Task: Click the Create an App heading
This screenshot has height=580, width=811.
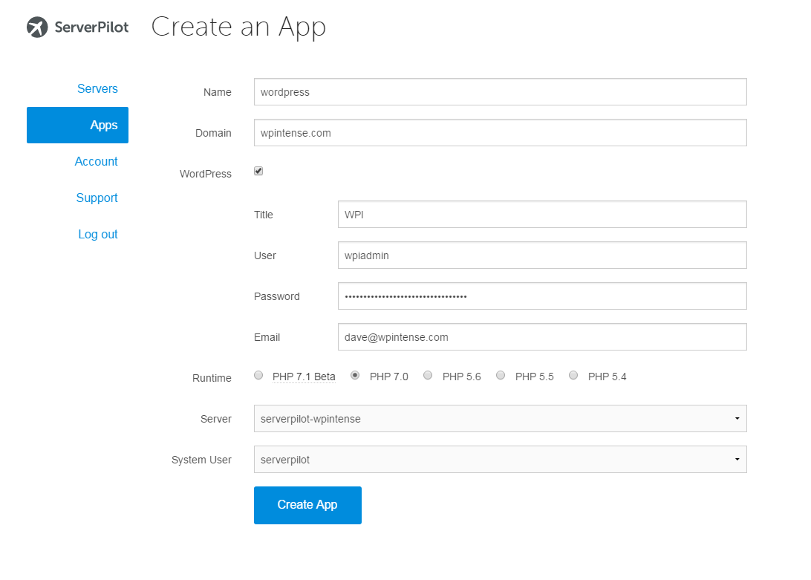Action: (238, 27)
